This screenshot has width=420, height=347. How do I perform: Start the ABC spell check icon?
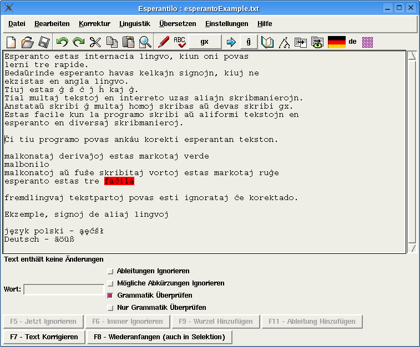coord(180,42)
